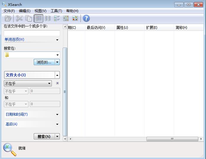Click the 搜索(S) button
The image size is (206, 159).
coord(44,136)
